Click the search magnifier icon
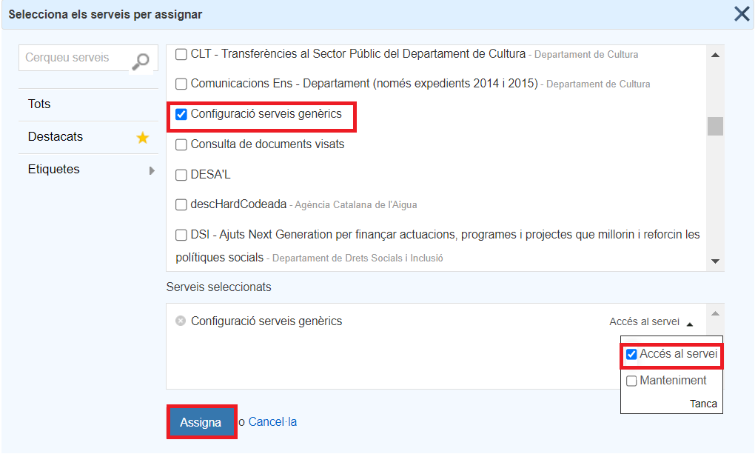The width and height of the screenshot is (755, 454). [x=140, y=60]
